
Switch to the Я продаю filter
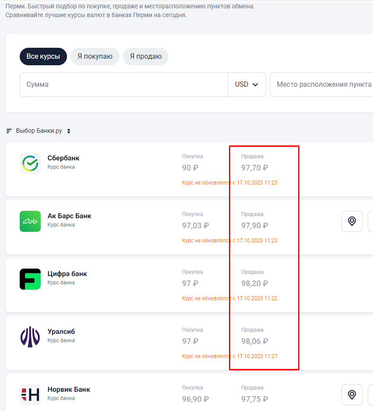pyautogui.click(x=146, y=57)
